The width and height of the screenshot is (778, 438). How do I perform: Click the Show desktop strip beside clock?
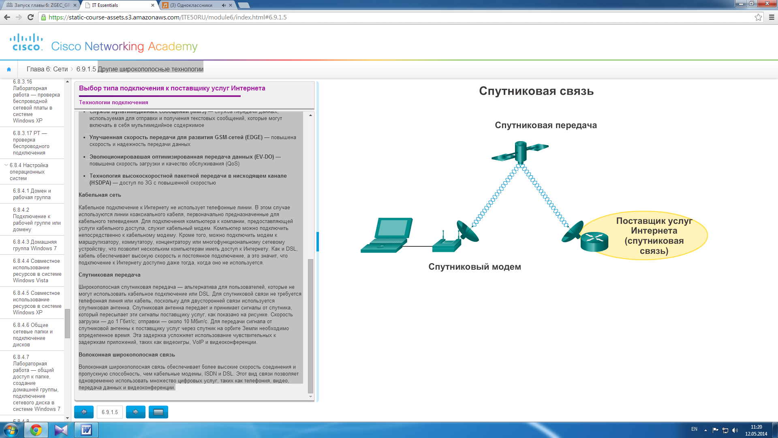(775, 430)
